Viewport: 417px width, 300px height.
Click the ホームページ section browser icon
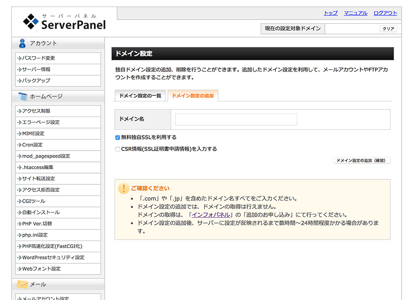pyautogui.click(x=23, y=96)
